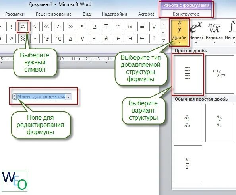The image size is (236, 195).
Task: Insert the exclamation mark symbol
Action: click(11, 27)
